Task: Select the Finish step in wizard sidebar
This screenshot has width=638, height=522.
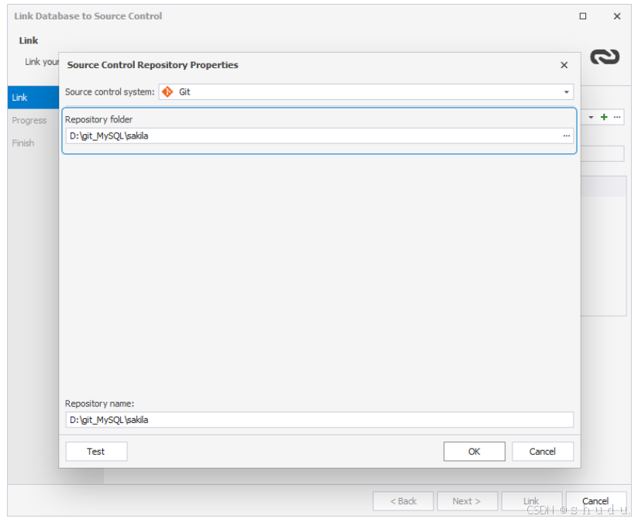Action: 23,143
